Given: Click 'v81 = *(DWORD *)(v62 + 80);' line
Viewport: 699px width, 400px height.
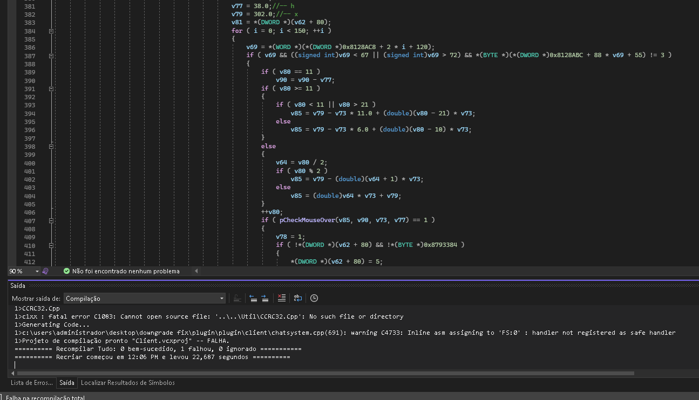Looking at the screenshot, I should pyautogui.click(x=281, y=23).
